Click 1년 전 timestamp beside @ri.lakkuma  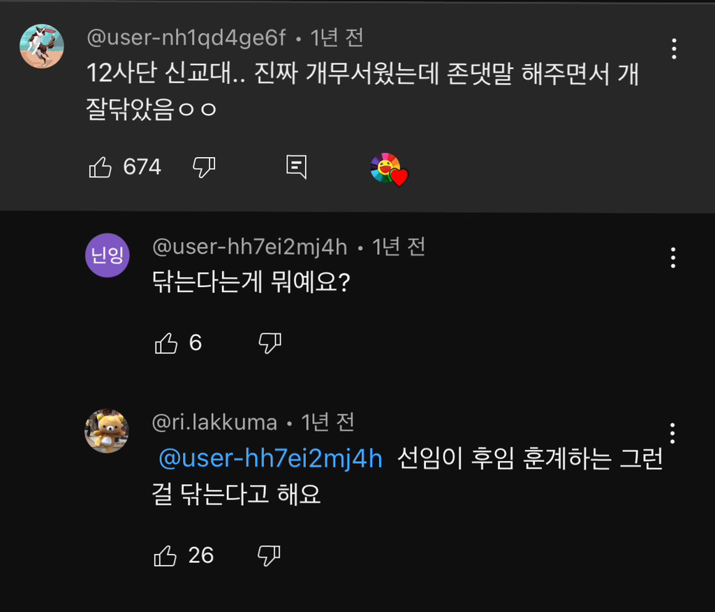point(328,422)
